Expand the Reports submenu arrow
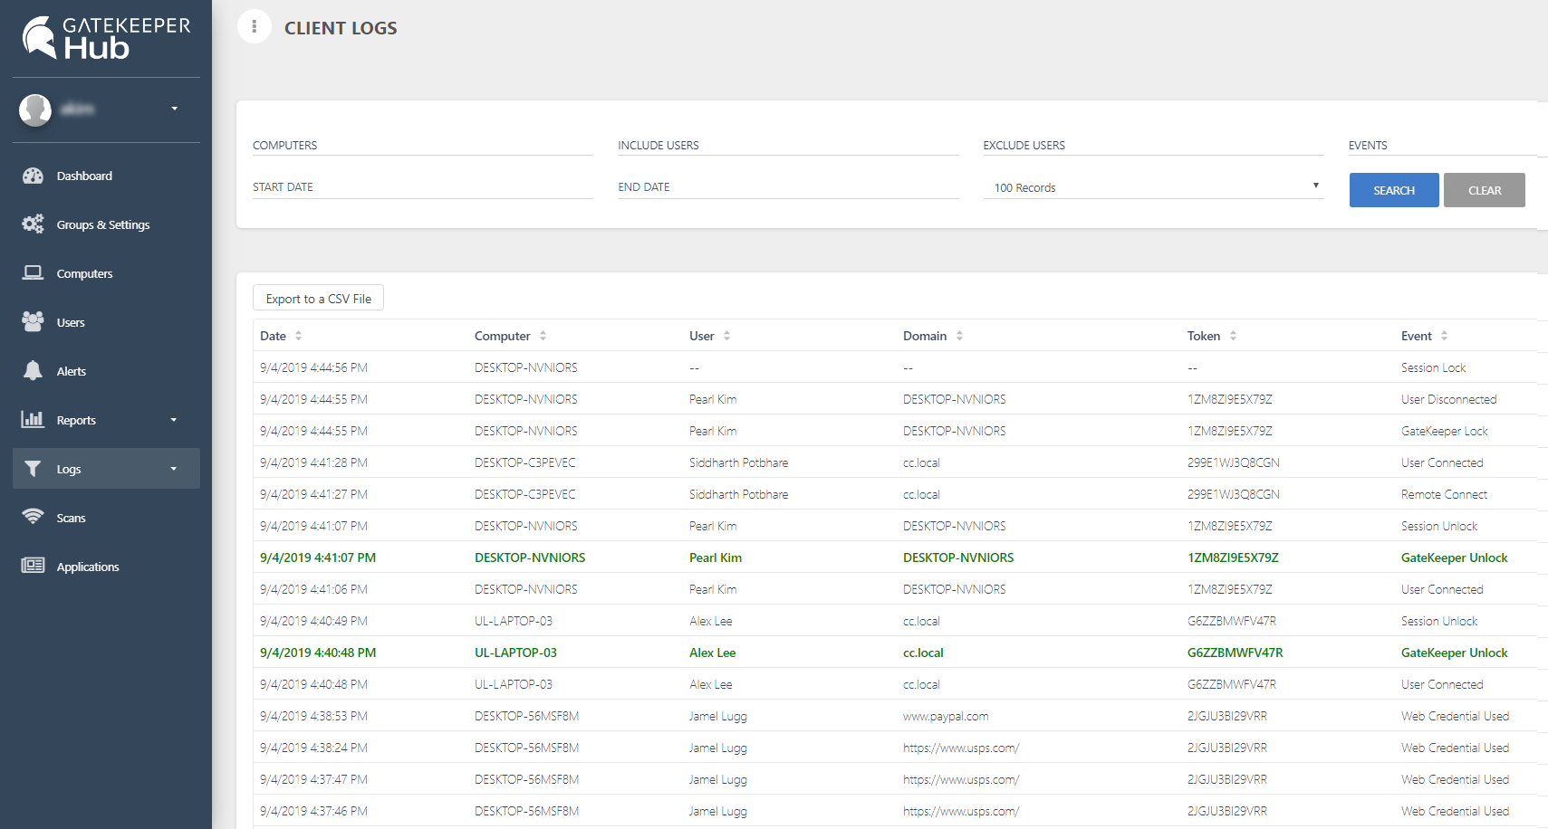This screenshot has width=1548, height=829. [x=174, y=420]
